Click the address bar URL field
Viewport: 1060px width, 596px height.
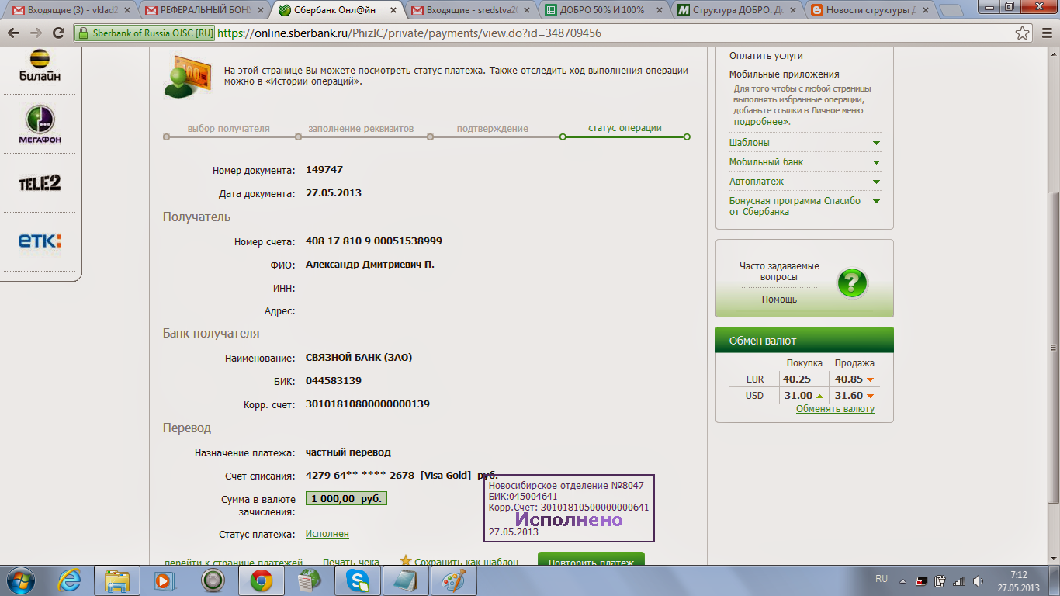(613, 33)
